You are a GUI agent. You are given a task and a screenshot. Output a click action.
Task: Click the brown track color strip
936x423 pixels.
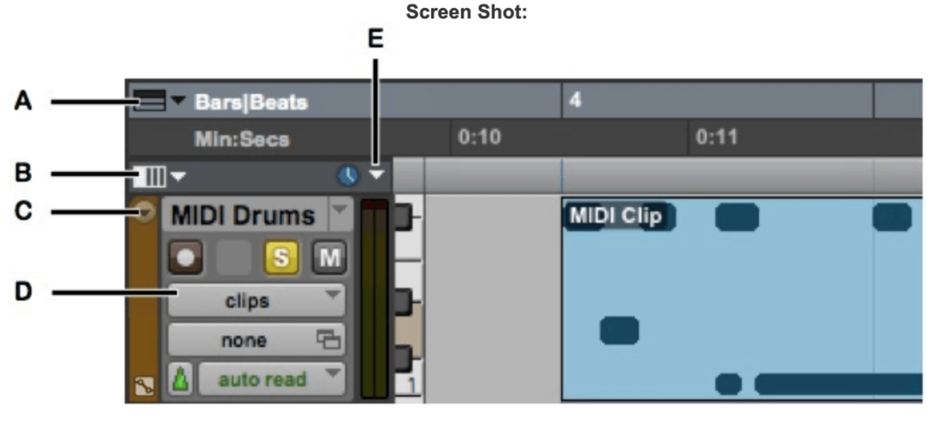pyautogui.click(x=144, y=302)
